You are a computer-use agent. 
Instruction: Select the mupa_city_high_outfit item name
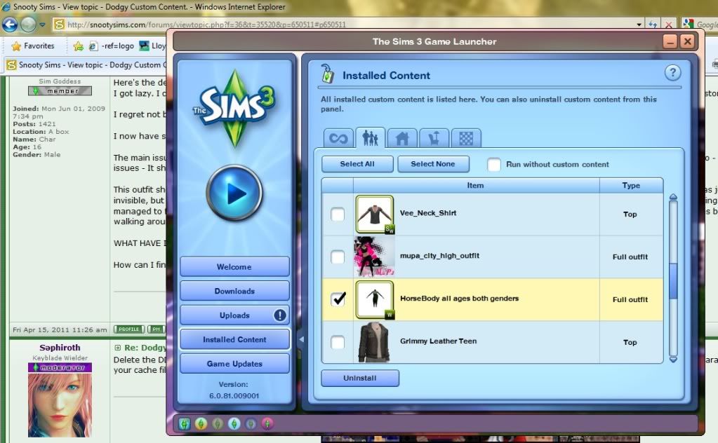tap(439, 256)
